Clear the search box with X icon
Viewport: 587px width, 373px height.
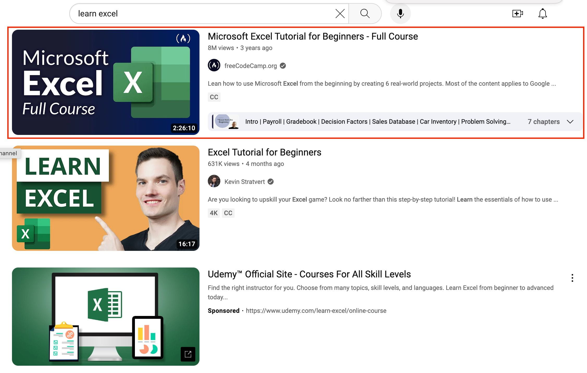(340, 14)
